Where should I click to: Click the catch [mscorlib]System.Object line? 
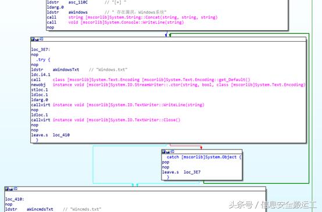tap(204, 157)
